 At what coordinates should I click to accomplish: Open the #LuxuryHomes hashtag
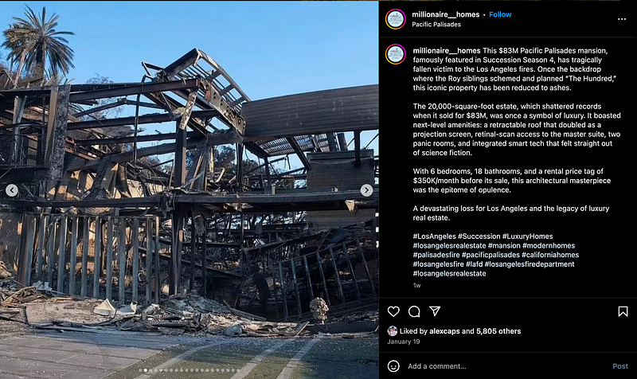point(527,236)
